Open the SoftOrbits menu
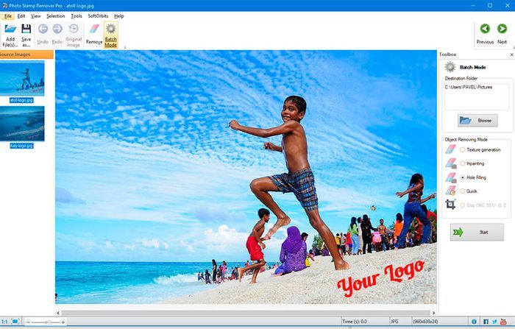This screenshot has height=329, width=515. (x=98, y=16)
